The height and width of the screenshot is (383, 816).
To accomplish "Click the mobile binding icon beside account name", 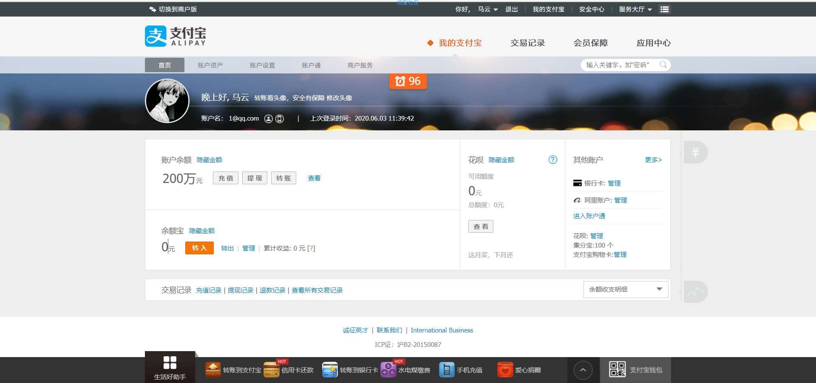I will click(280, 119).
